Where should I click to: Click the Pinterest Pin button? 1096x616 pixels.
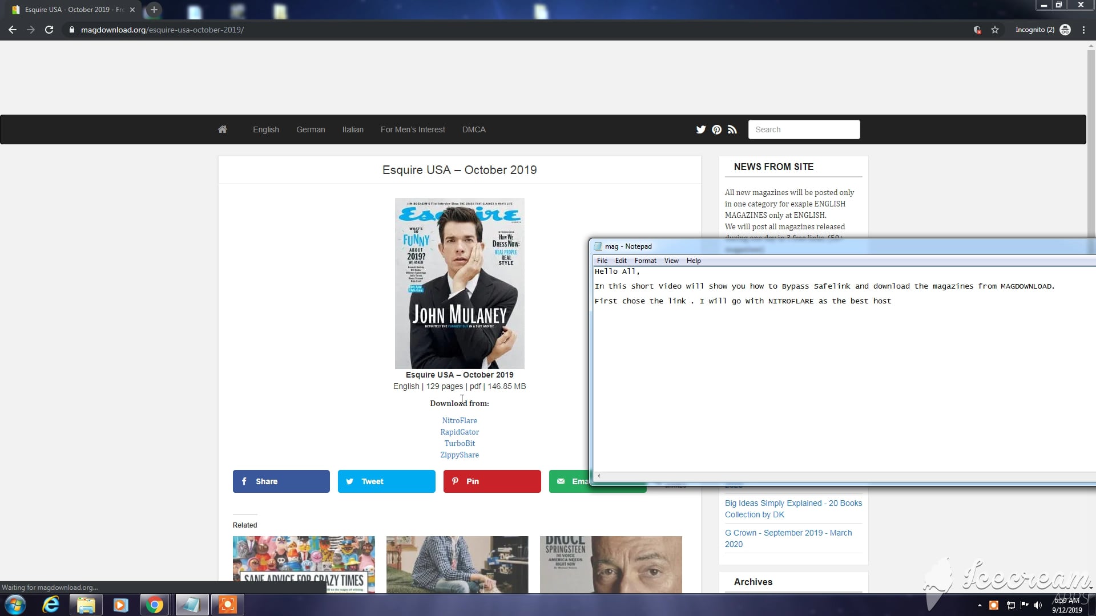coord(492,481)
